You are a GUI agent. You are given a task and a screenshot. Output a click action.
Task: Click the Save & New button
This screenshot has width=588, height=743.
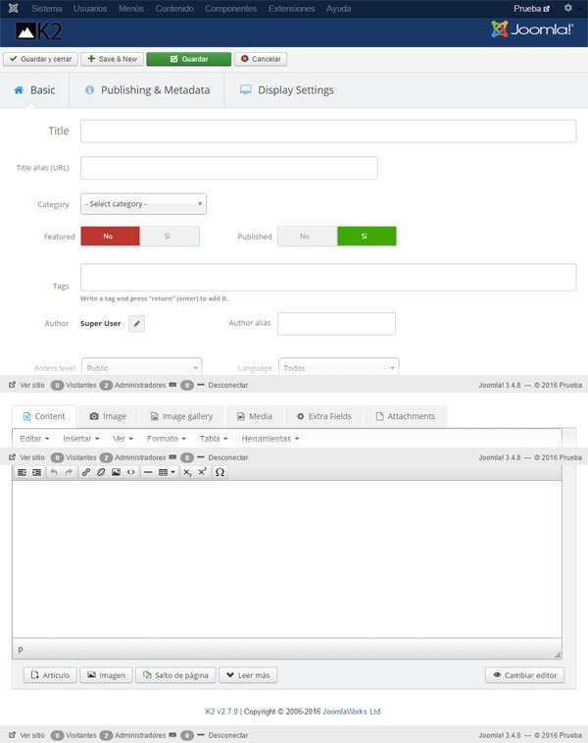(113, 59)
